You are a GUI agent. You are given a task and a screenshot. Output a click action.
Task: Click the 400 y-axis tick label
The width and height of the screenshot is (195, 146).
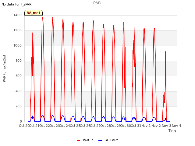(x=19, y=91)
